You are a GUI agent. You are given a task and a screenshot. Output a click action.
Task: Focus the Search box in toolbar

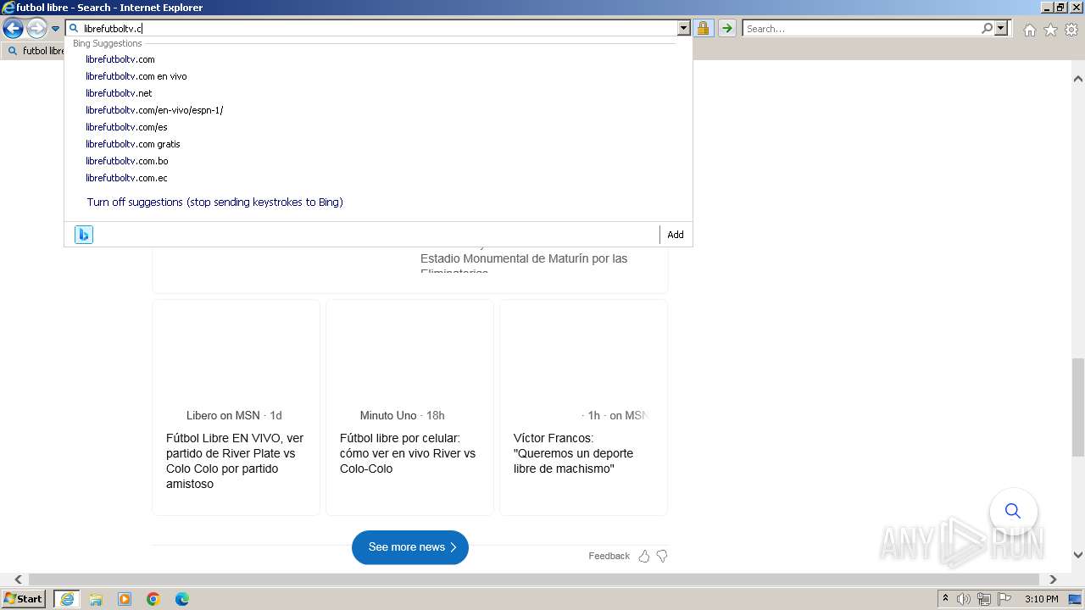tap(861, 28)
